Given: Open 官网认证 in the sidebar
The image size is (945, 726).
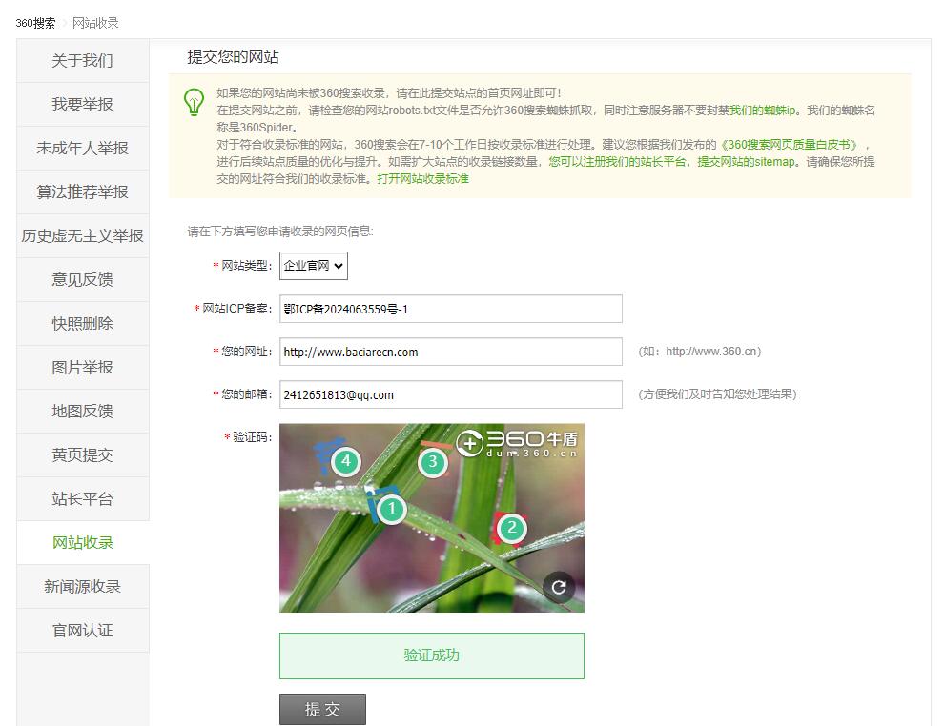Looking at the screenshot, I should 83,631.
